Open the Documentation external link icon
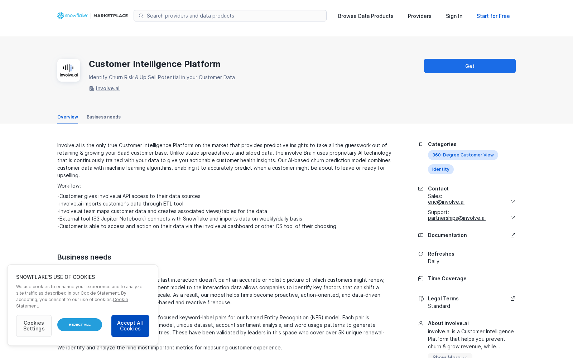The image size is (573, 358). (513, 235)
